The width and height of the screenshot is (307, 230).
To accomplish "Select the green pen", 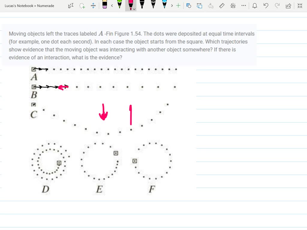I will tap(120, 5).
